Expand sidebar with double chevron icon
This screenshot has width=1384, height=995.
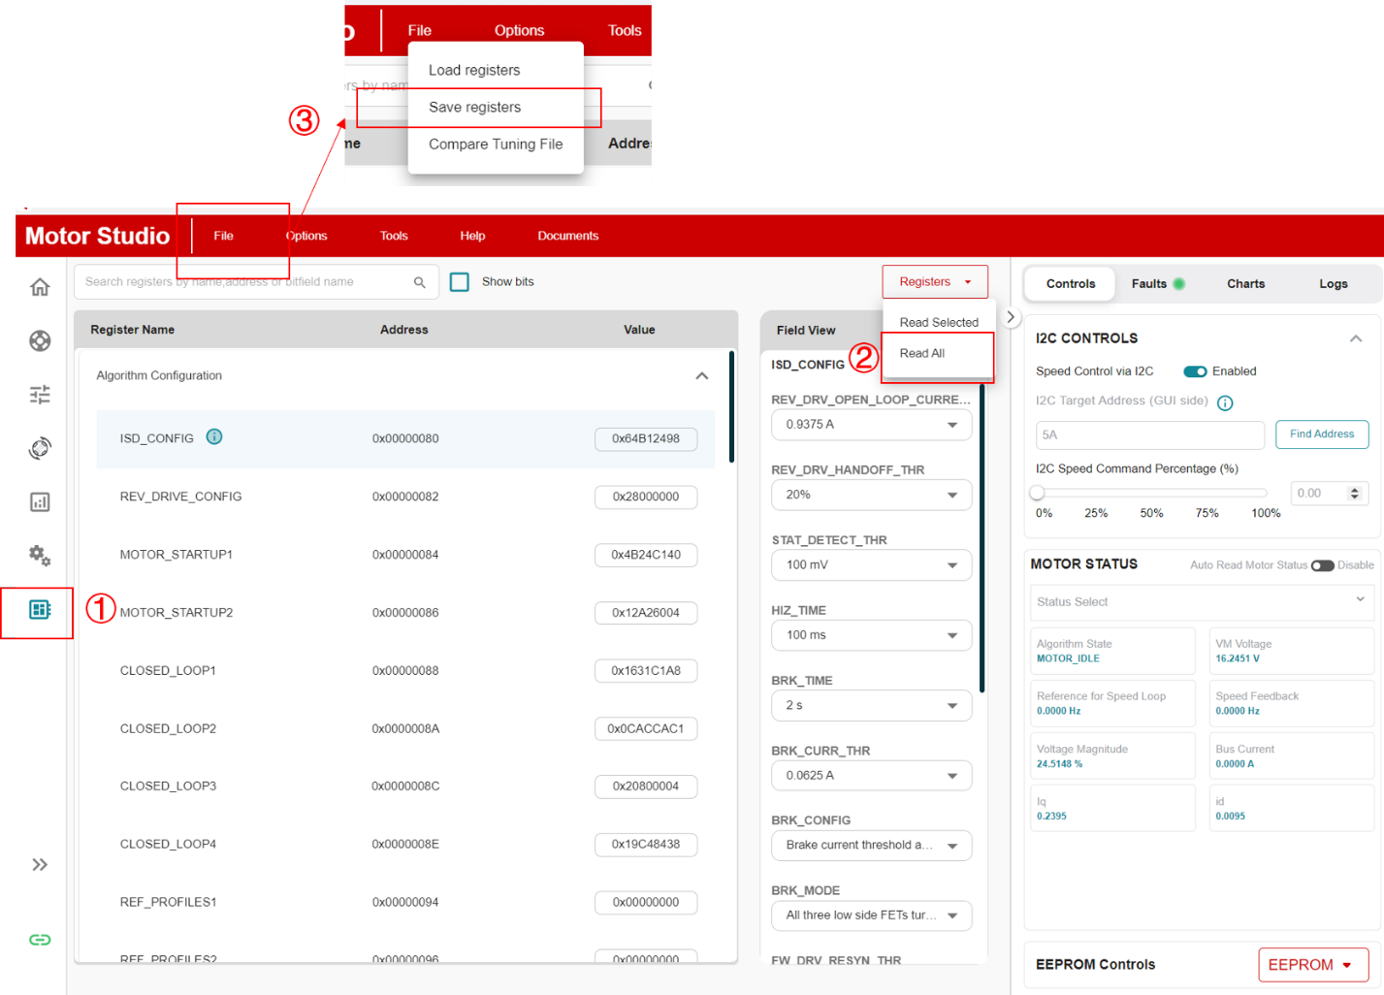point(40,864)
